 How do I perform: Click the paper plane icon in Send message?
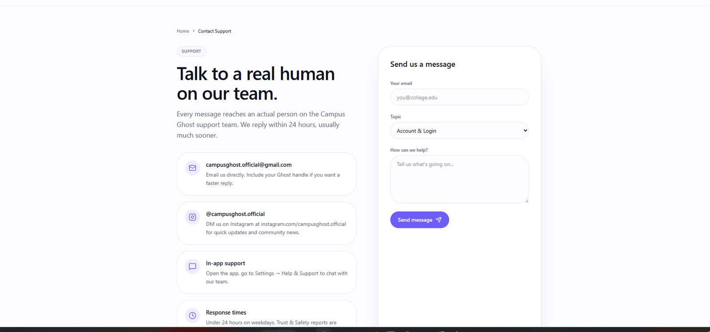click(x=438, y=220)
